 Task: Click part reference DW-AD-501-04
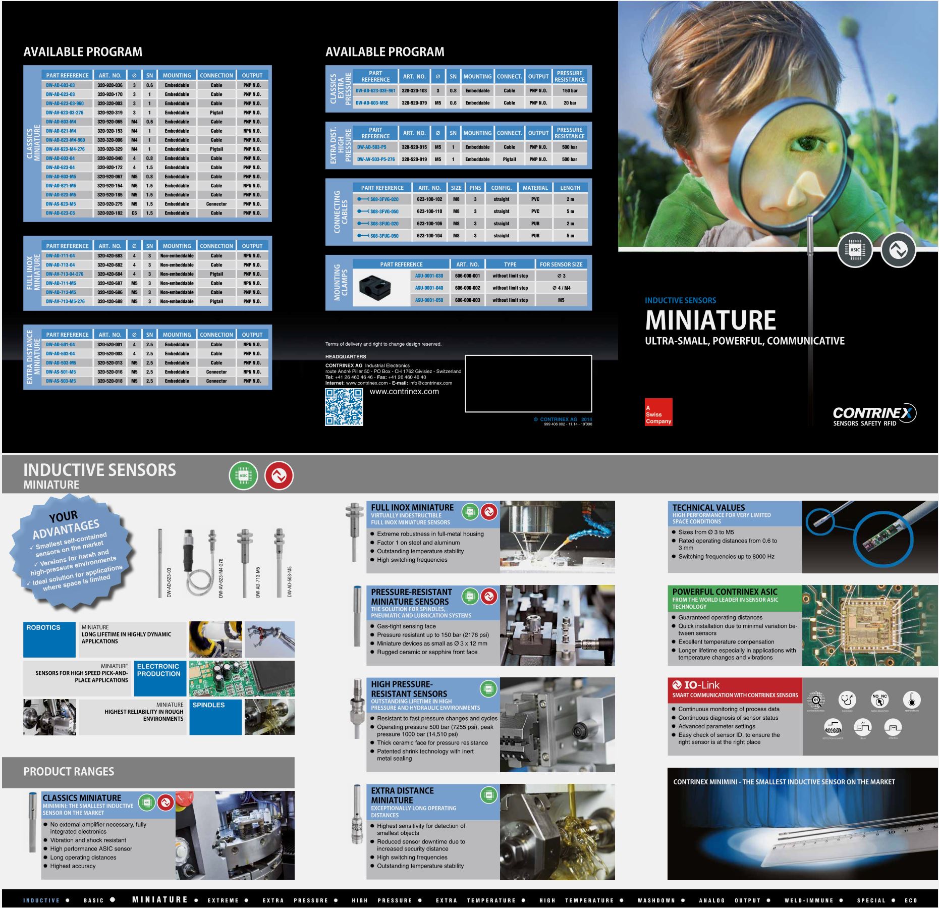(60, 345)
